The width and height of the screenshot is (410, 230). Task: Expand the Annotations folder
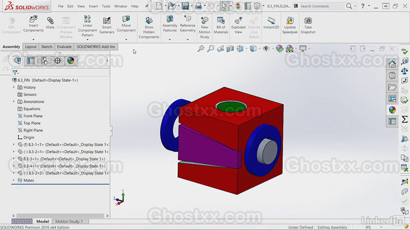click(14, 102)
